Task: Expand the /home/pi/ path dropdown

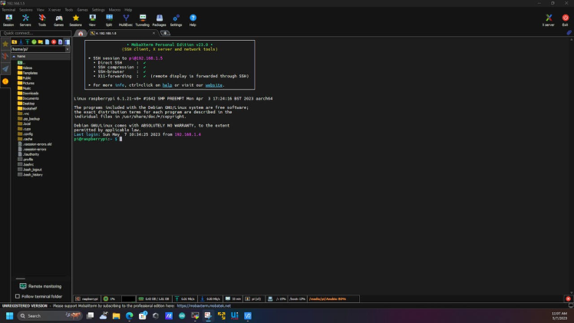Action: point(68,48)
